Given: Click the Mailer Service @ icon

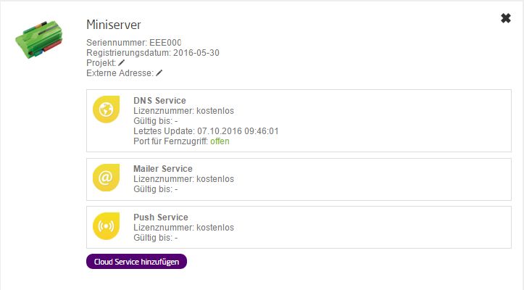Looking at the screenshot, I should [107, 179].
